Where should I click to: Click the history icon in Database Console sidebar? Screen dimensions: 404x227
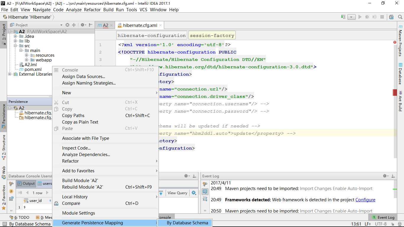tap(11, 199)
